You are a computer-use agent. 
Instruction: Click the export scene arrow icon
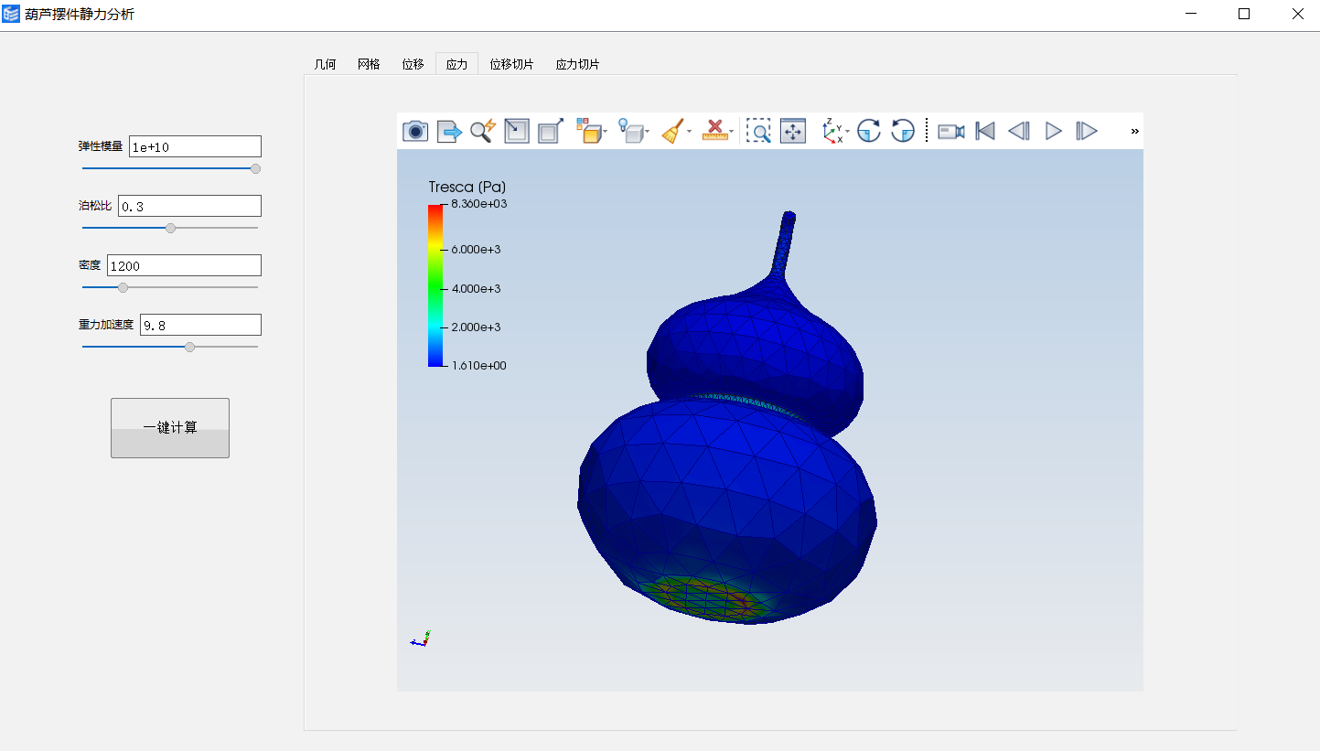click(449, 132)
